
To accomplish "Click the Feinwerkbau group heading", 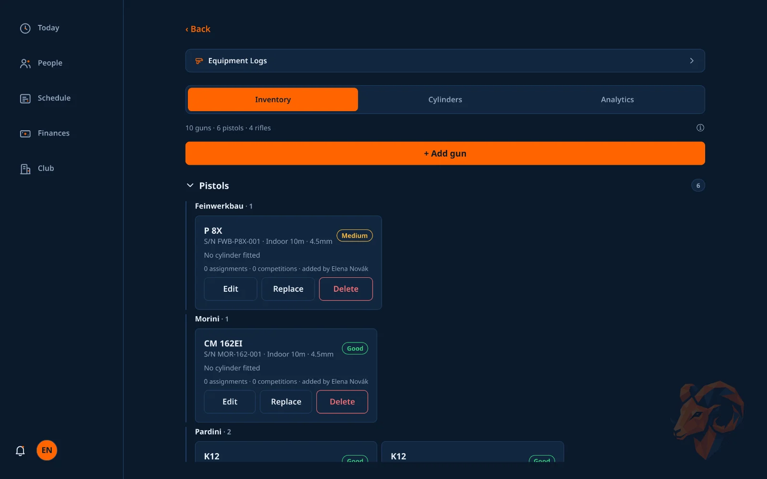I will pyautogui.click(x=219, y=206).
